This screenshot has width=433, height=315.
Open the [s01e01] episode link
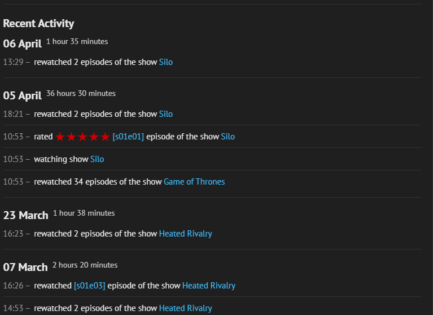coord(128,137)
